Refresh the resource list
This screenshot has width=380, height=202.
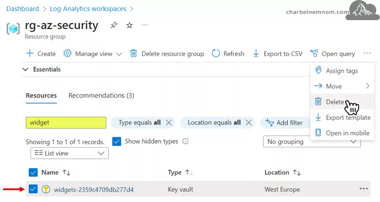coord(228,53)
